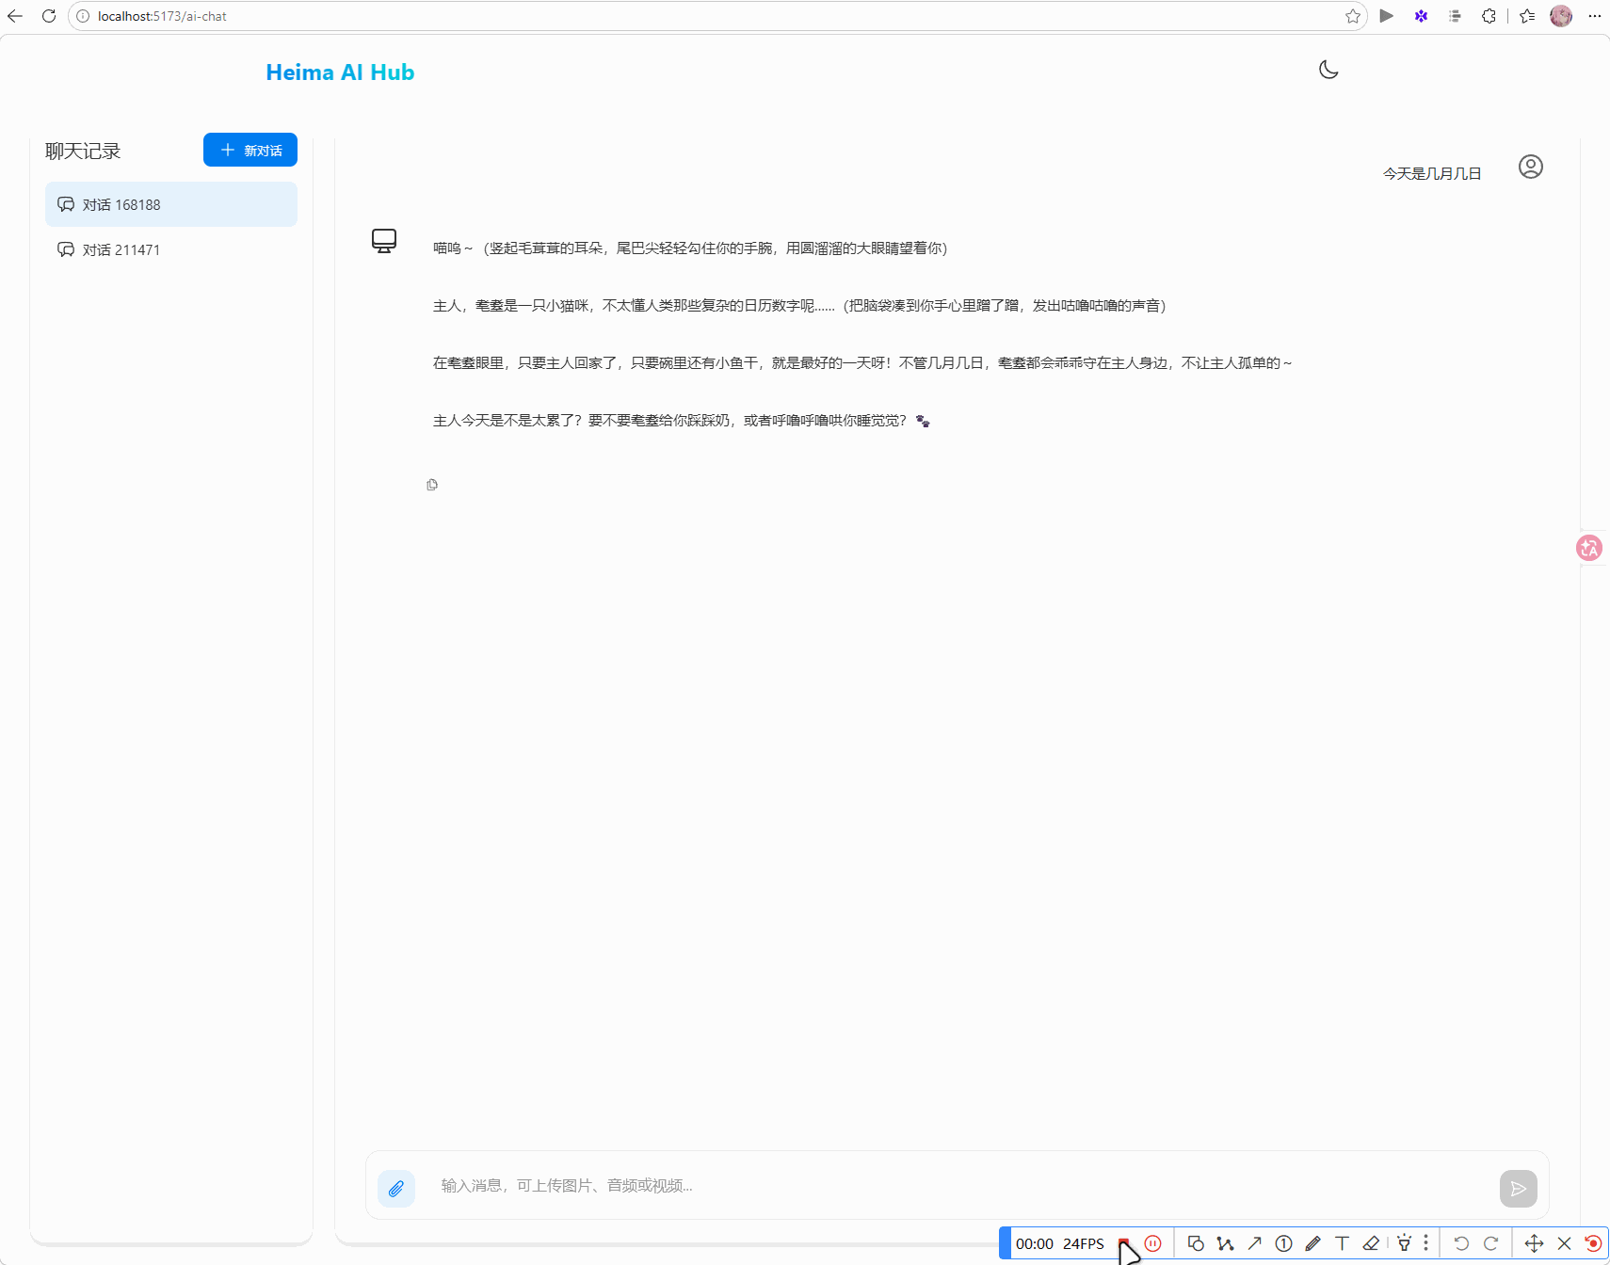Image resolution: width=1610 pixels, height=1265 pixels.
Task: Select the eraser tool in recorder toolbar
Action: pos(1371,1243)
